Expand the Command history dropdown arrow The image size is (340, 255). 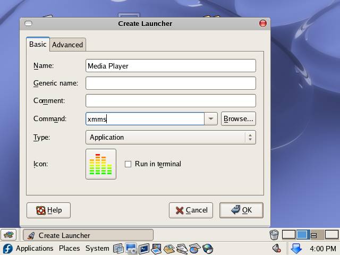211,119
